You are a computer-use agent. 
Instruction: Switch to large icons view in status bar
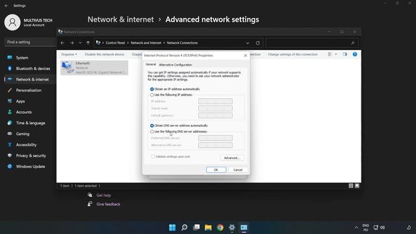[357, 186]
